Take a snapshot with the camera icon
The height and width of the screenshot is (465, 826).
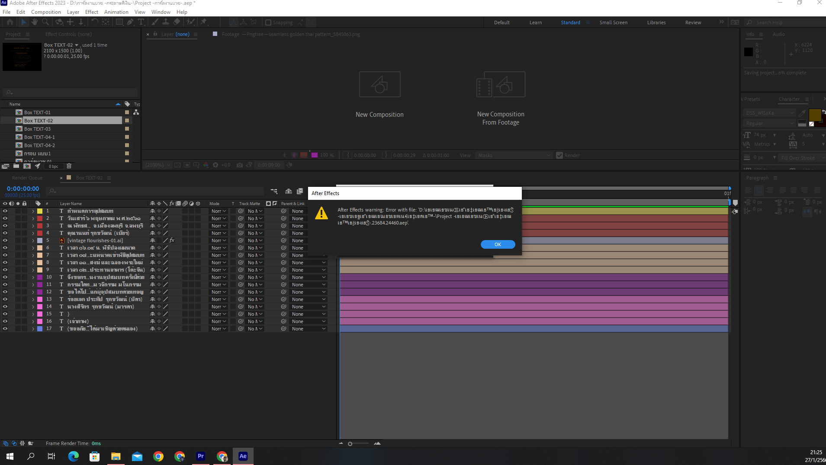coord(240,165)
